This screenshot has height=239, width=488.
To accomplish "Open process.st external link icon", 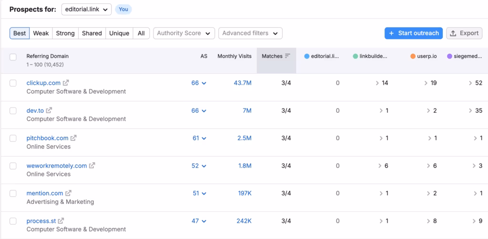I will (61, 221).
